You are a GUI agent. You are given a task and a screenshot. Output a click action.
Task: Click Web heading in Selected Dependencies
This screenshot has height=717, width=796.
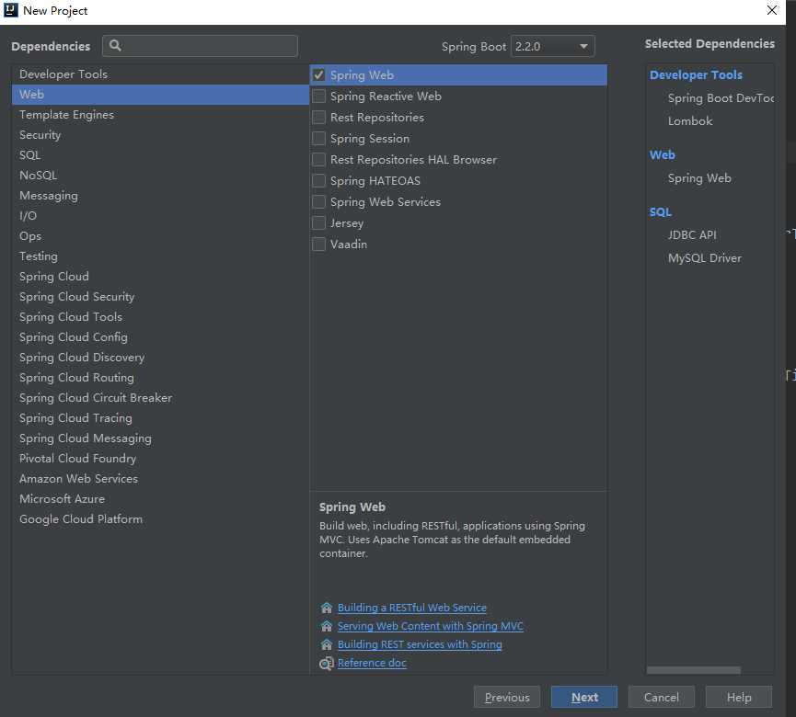(x=662, y=154)
